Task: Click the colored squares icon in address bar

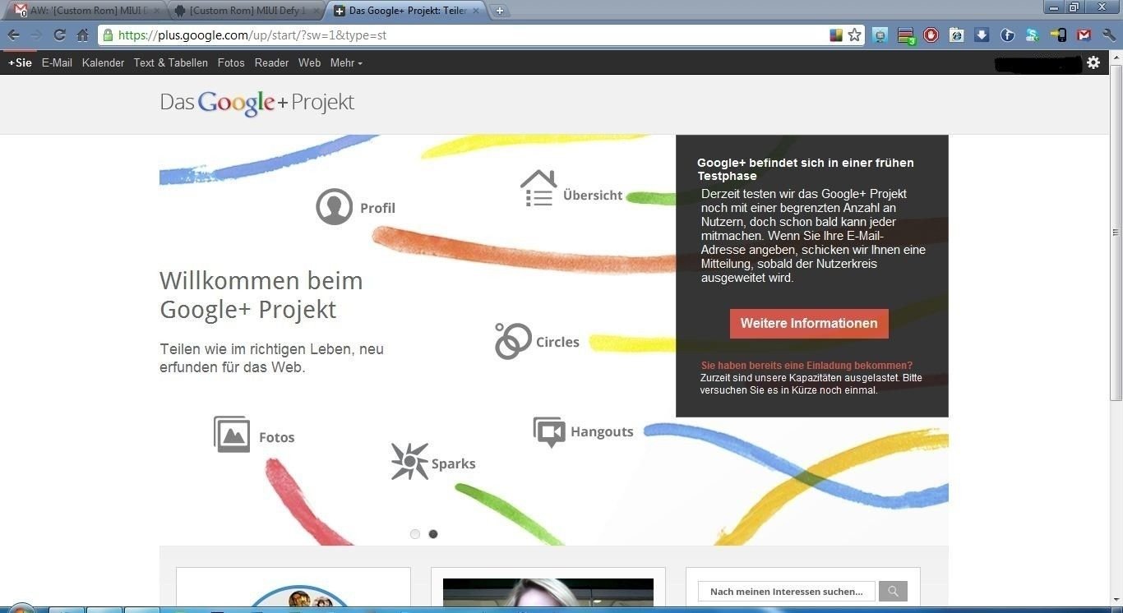Action: point(836,35)
